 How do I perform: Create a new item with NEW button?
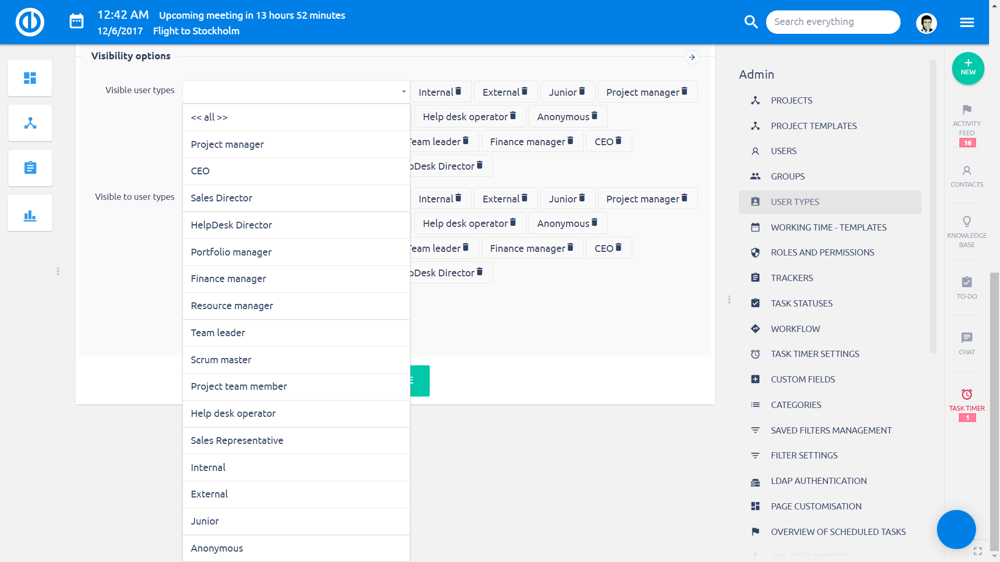(968, 68)
